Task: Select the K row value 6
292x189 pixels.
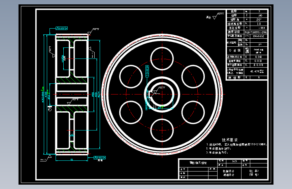Action: point(259,77)
